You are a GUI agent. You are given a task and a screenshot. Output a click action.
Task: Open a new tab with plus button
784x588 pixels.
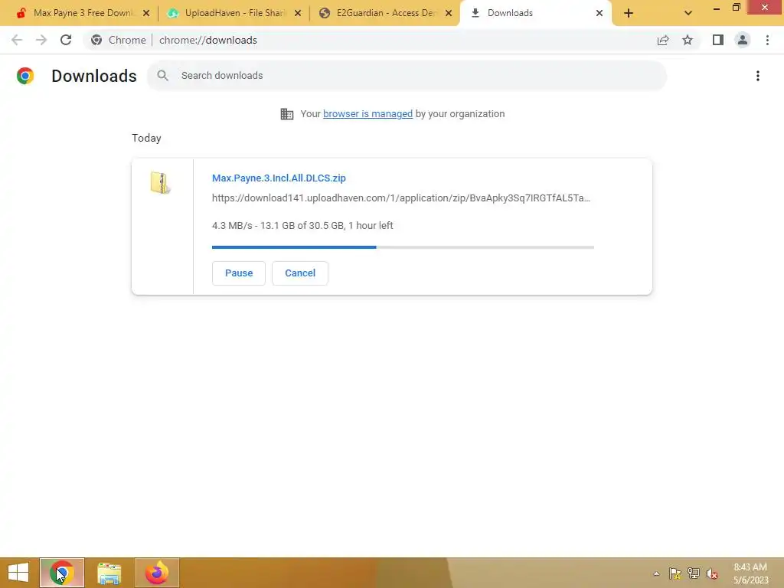(629, 13)
